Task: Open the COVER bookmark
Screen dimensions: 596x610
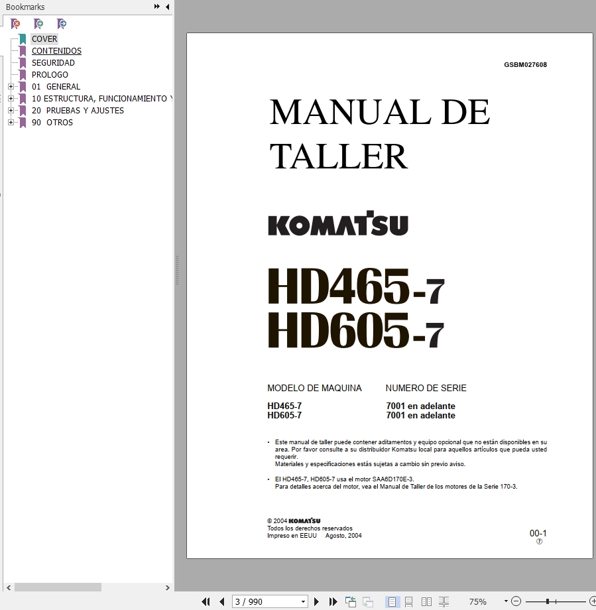Action: coord(44,39)
